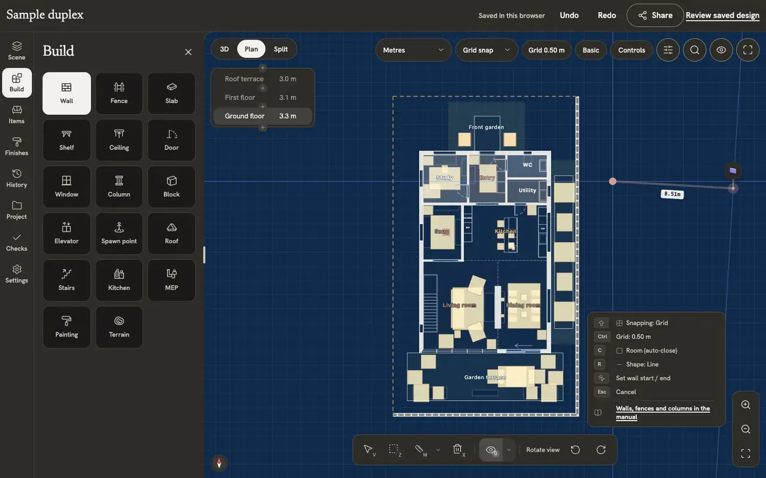Zoom in using the magnifier plus icon
Image resolution: width=766 pixels, height=478 pixels.
click(746, 405)
